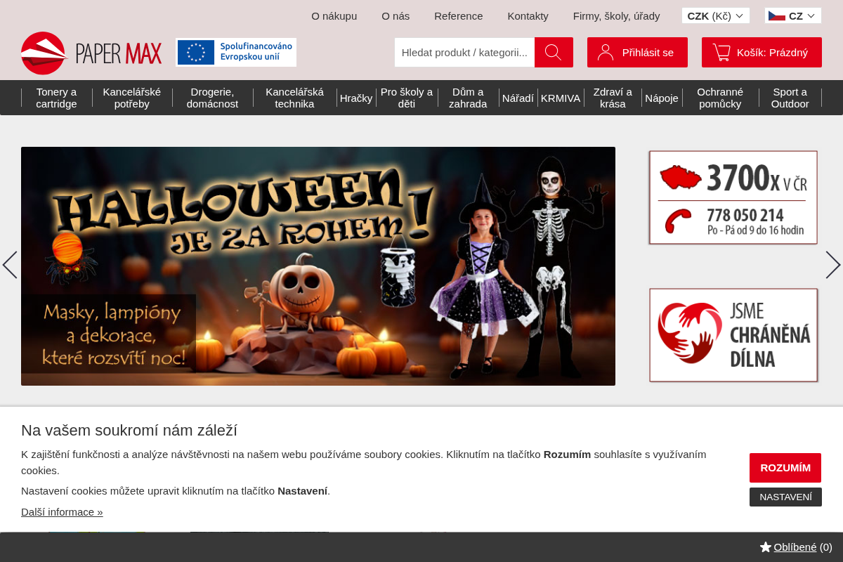Focus the Hledat produkt search field
843x562 pixels.
click(464, 52)
